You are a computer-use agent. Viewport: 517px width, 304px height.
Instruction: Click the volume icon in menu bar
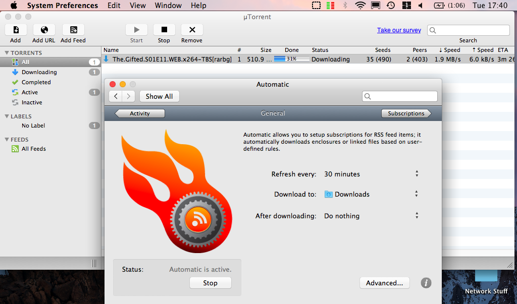point(421,5)
